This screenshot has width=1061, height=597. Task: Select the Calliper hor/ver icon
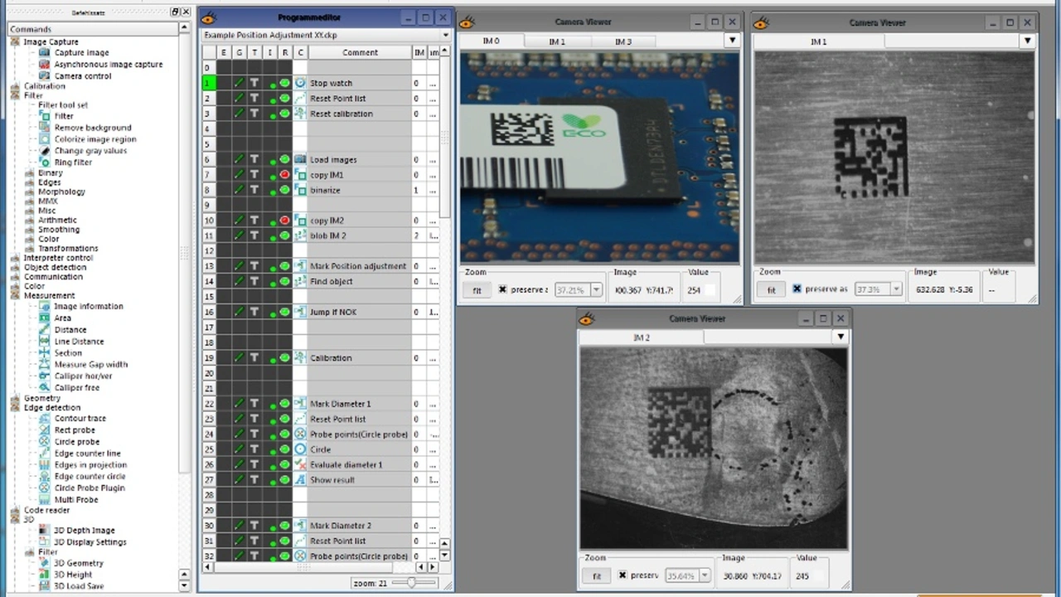click(x=45, y=376)
